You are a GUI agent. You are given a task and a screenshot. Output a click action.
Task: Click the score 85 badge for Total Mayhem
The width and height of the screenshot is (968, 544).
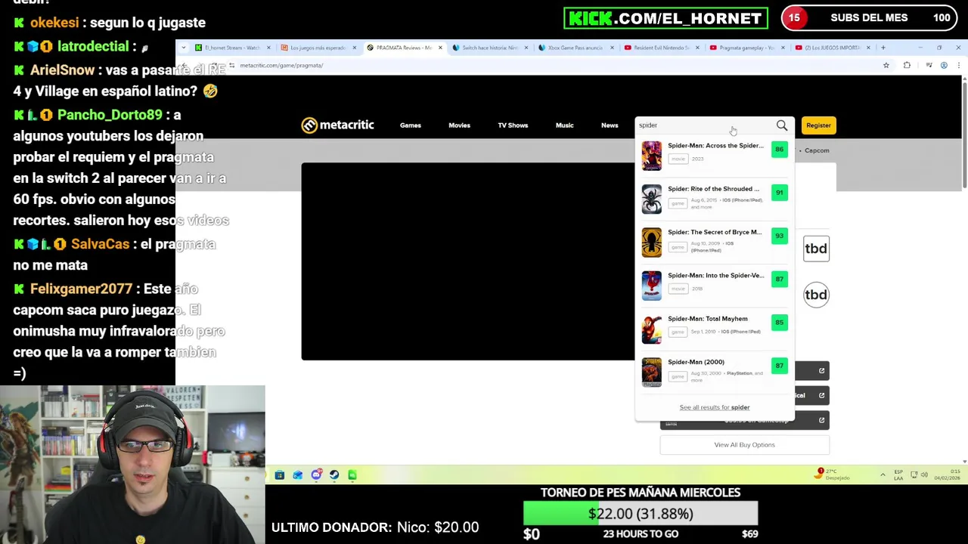[x=779, y=323]
